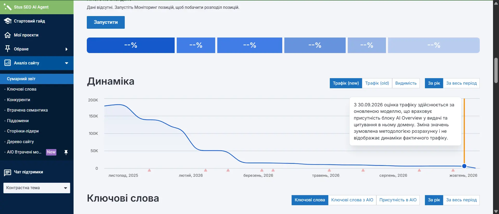Click the chart icon for Аналіз сайту
This screenshot has width=499, height=214.
coord(8,63)
